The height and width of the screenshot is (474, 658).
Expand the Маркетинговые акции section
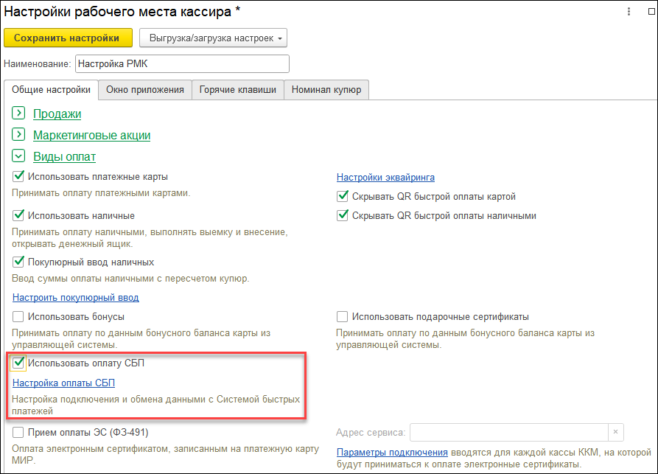[x=19, y=135]
